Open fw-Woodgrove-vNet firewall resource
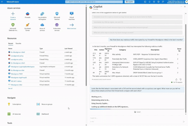Image resolution: width=188 pixels, height=126 pixels. [x=18, y=70]
